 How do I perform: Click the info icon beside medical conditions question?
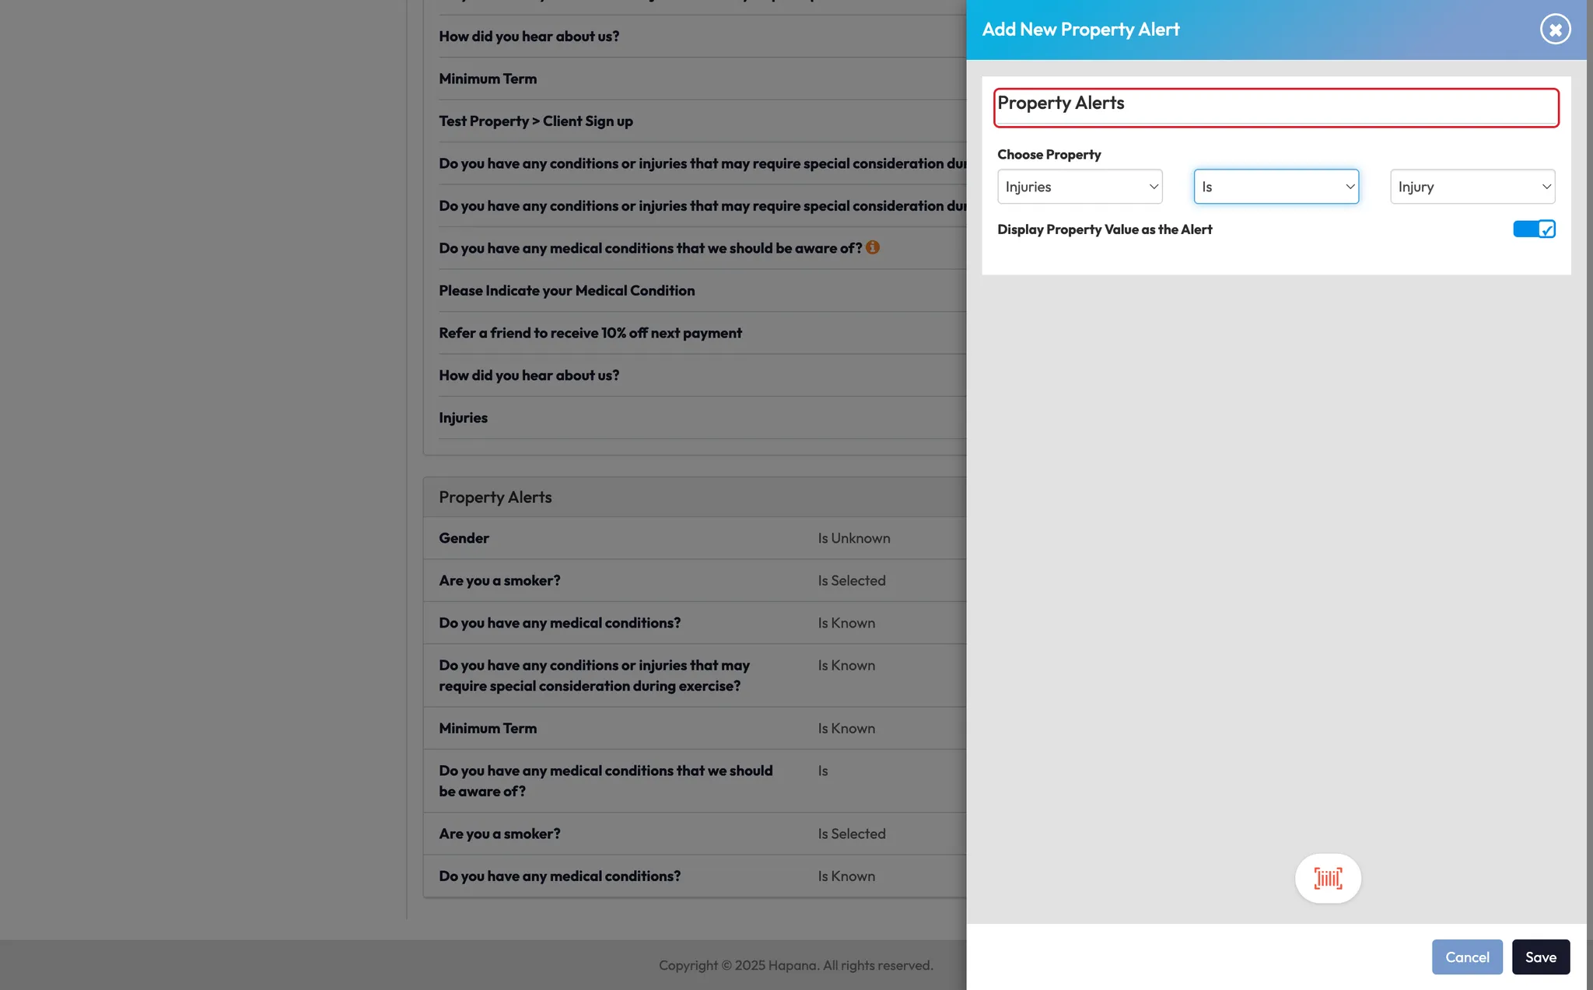coord(873,247)
